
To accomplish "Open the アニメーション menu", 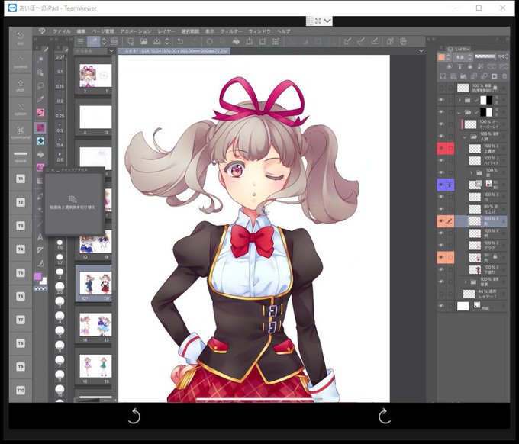I will pyautogui.click(x=136, y=31).
